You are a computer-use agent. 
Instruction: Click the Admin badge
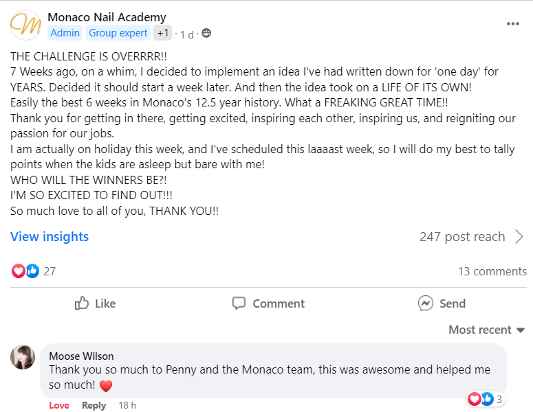coord(65,33)
